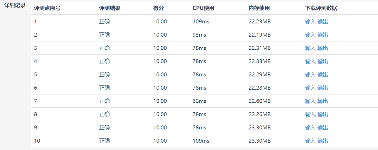
Task: Click the 输入 link in row 2
Action: [x=310, y=35]
